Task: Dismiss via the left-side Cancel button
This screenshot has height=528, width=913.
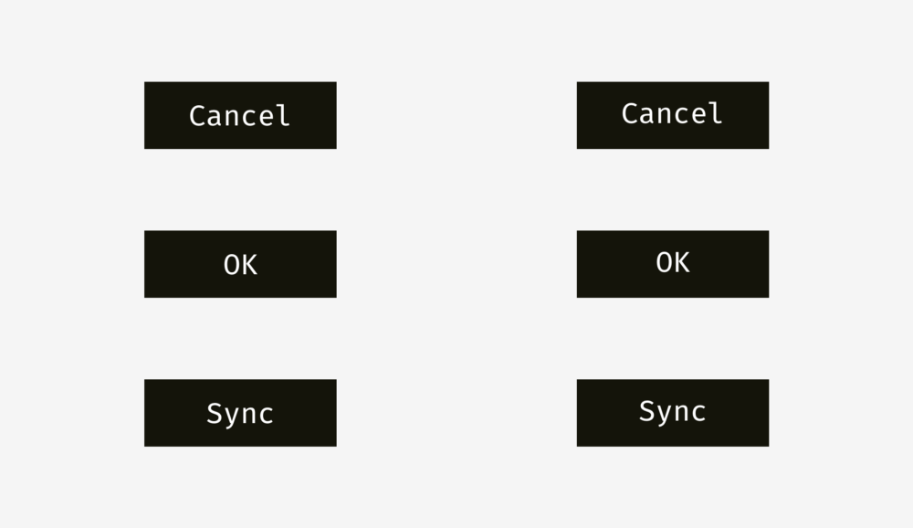Action: coord(240,115)
